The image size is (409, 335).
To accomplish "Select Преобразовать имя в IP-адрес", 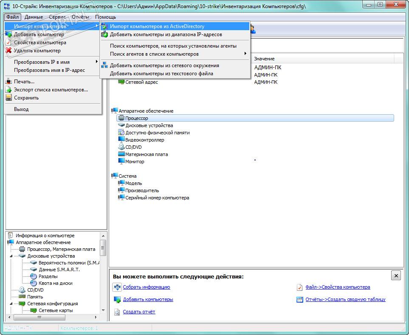I will point(52,70).
